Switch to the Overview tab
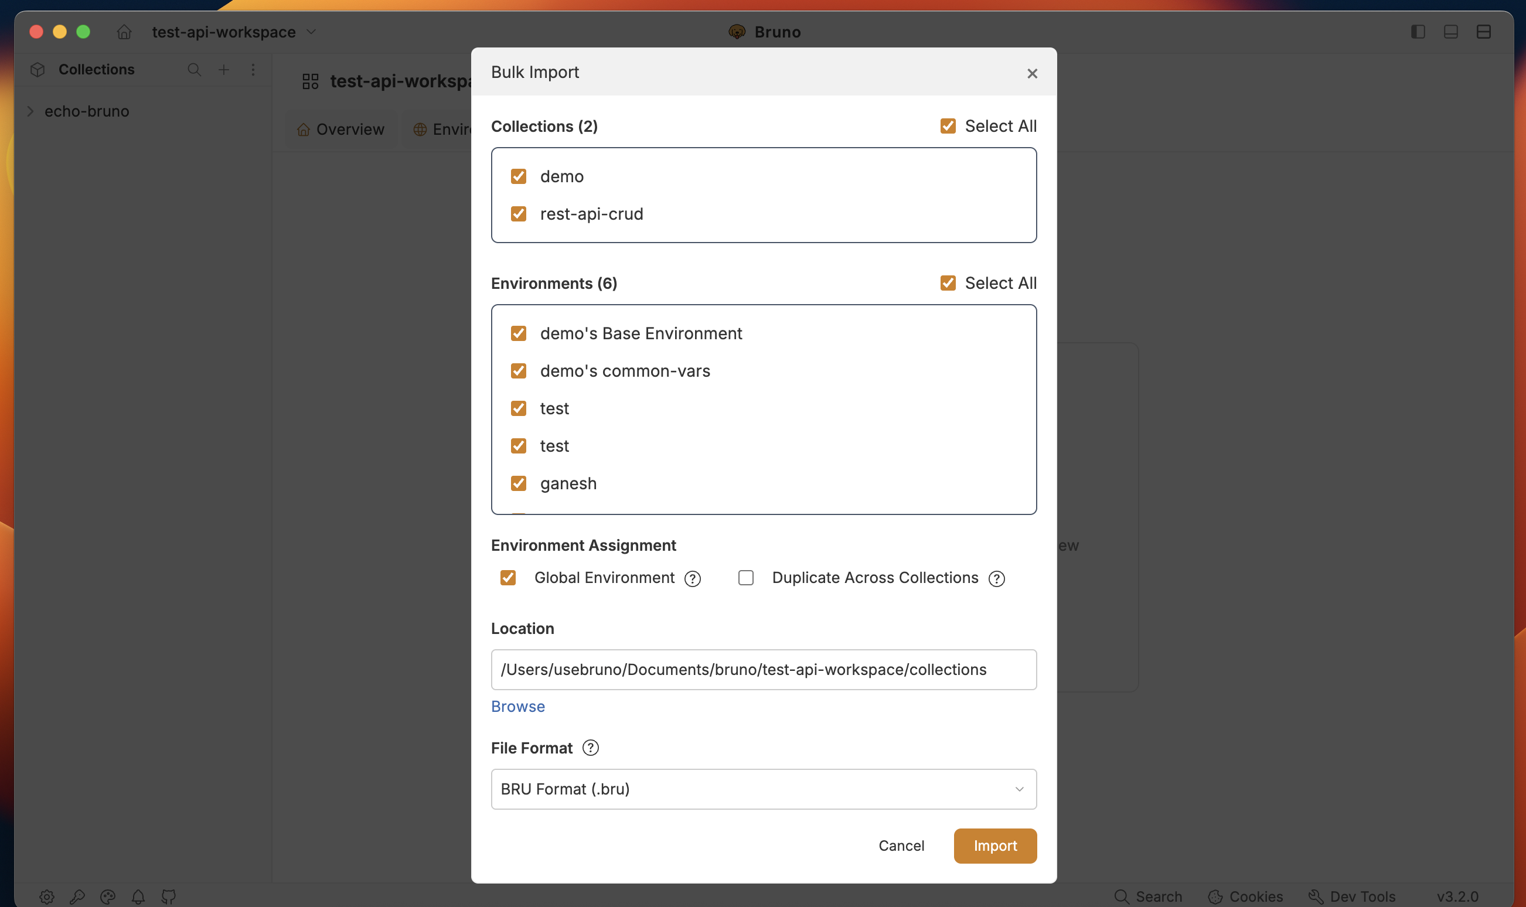 [341, 129]
